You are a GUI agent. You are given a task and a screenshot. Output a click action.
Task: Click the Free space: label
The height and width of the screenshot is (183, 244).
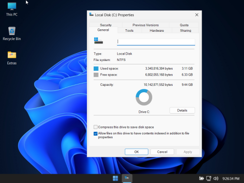[x=109, y=75]
